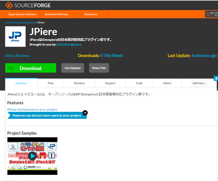Click the Get Updates button
Image resolution: width=218 pixels, height=181 pixels.
click(73, 68)
